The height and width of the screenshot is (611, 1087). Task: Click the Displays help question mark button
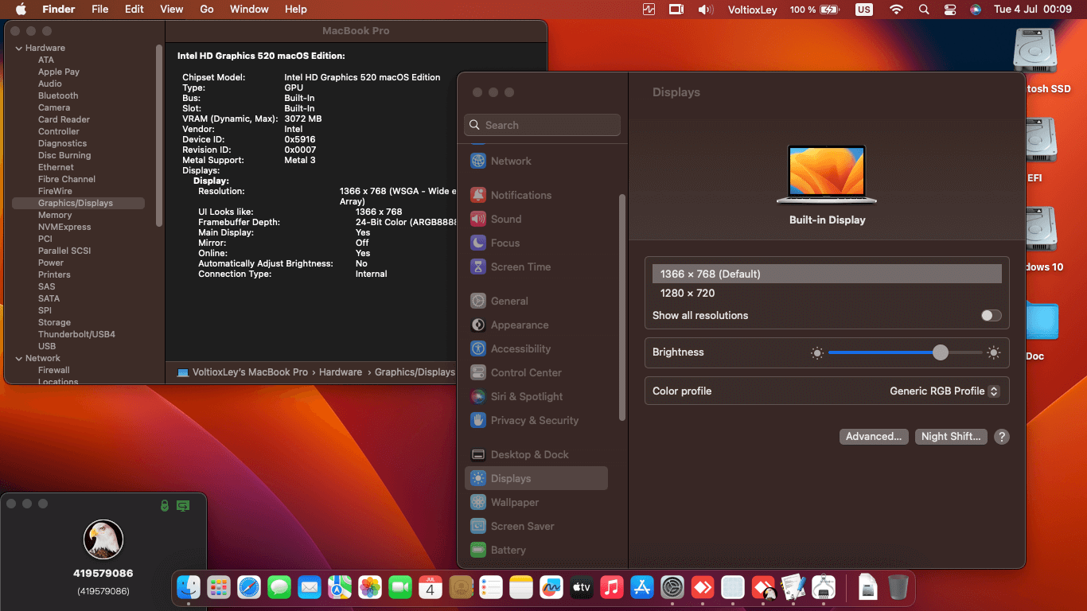[1002, 437]
